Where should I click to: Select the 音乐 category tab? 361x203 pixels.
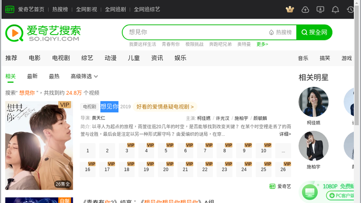(303, 58)
